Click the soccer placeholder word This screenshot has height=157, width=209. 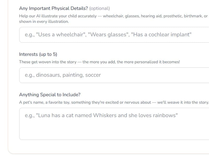coord(93,75)
